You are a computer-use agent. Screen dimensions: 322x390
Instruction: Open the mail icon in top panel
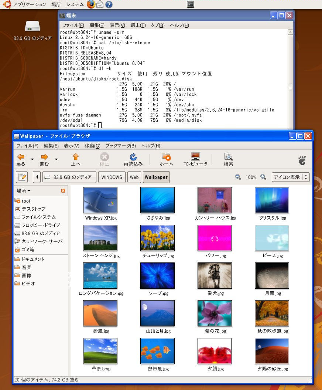pos(100,4)
